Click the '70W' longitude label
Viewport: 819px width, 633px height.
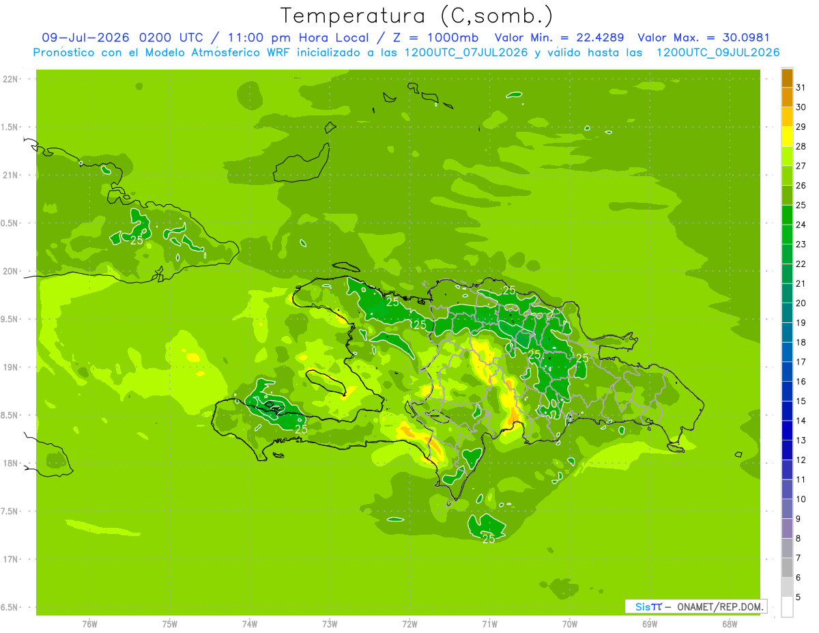(570, 624)
